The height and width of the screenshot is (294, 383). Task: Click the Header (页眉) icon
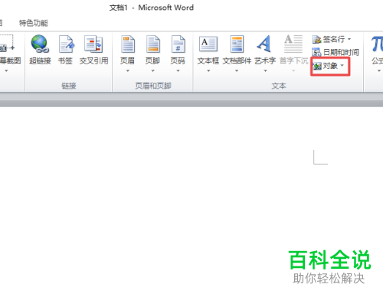(x=128, y=44)
